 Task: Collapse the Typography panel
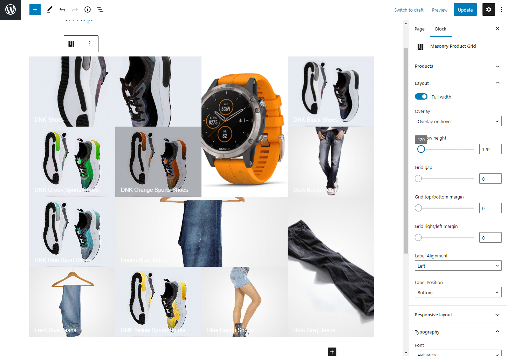coord(458,332)
